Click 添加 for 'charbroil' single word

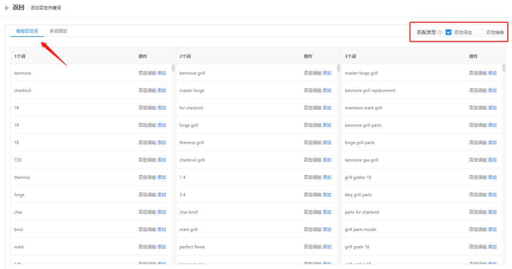pyautogui.click(x=161, y=90)
